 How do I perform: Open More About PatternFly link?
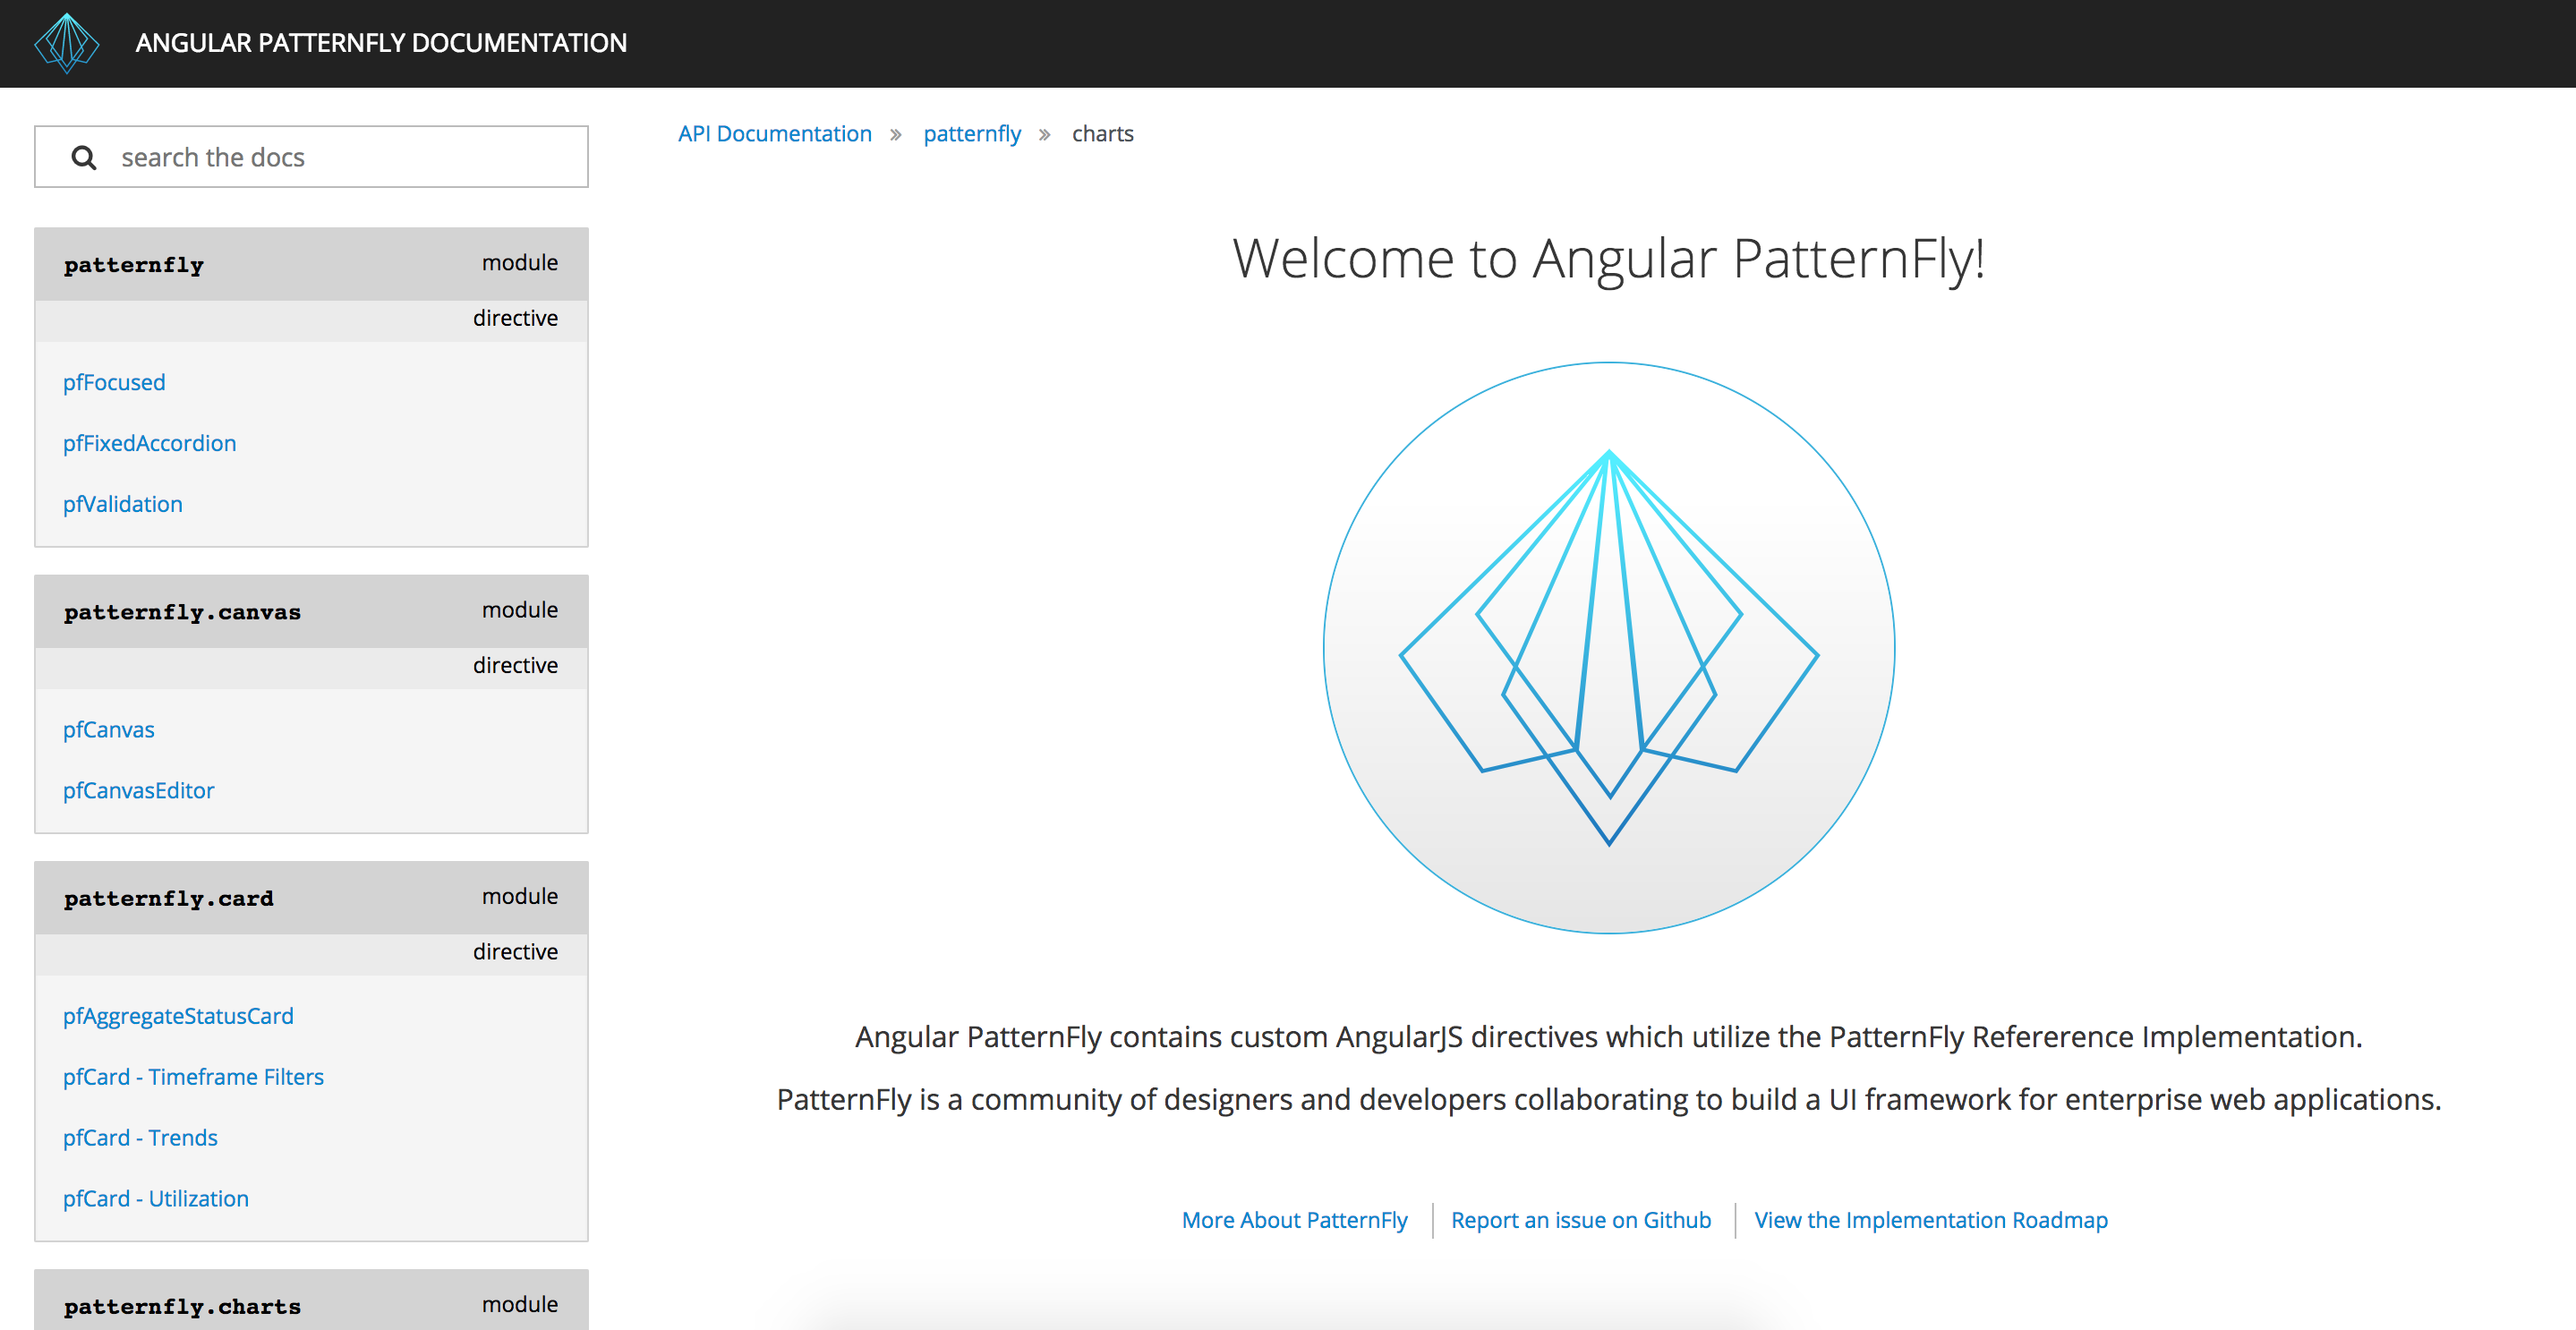click(x=1294, y=1220)
